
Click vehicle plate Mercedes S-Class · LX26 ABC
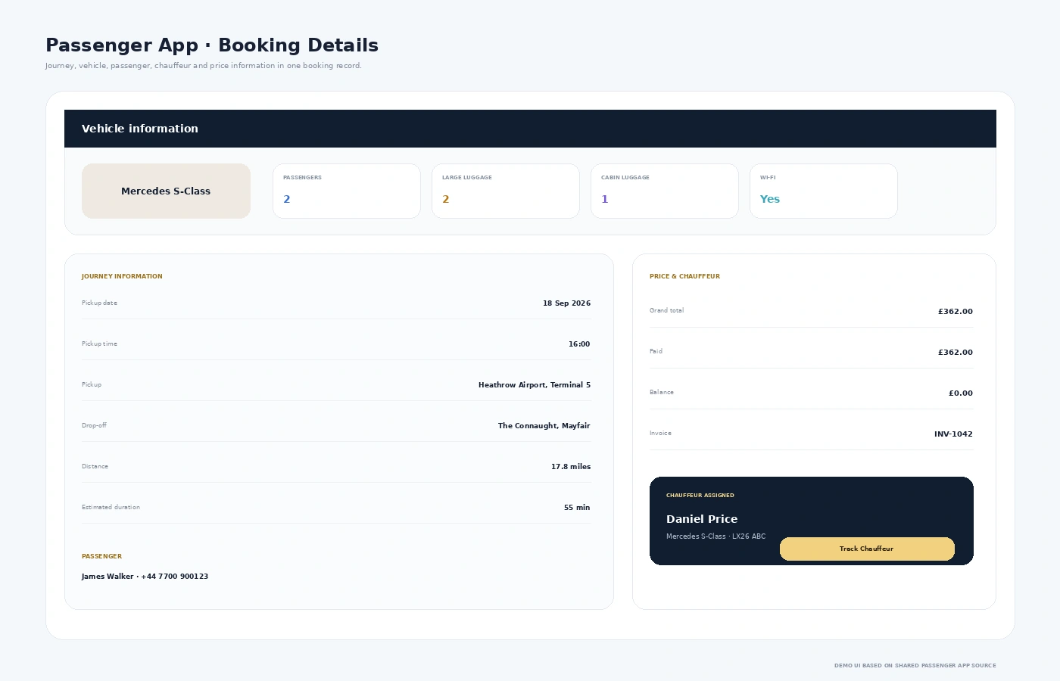pyautogui.click(x=715, y=536)
